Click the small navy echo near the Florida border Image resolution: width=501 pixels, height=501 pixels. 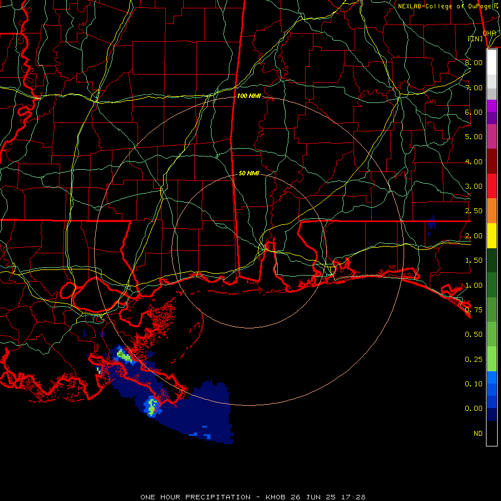(x=431, y=223)
